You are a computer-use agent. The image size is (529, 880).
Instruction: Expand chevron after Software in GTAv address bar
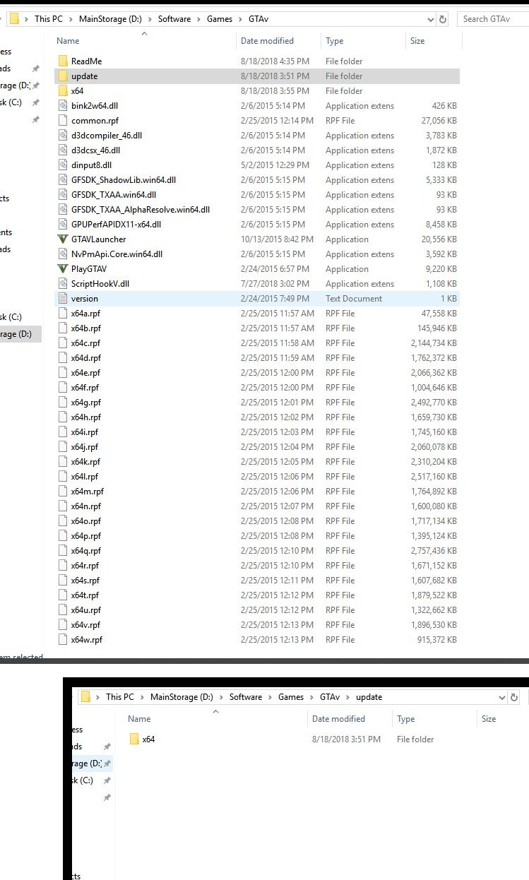(x=198, y=19)
